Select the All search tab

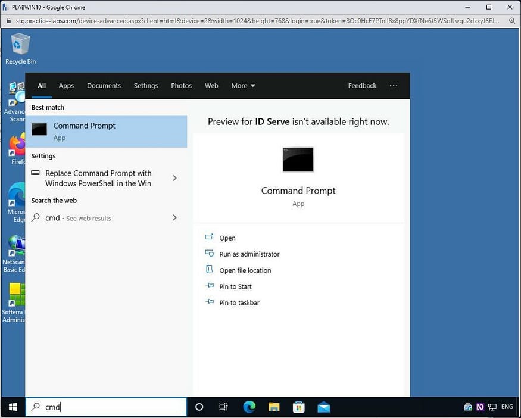pyautogui.click(x=42, y=85)
